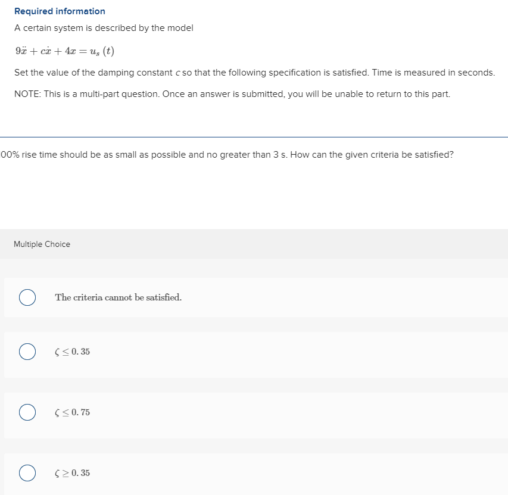Click the ζ ≥ 0.35 answer label

(72, 473)
